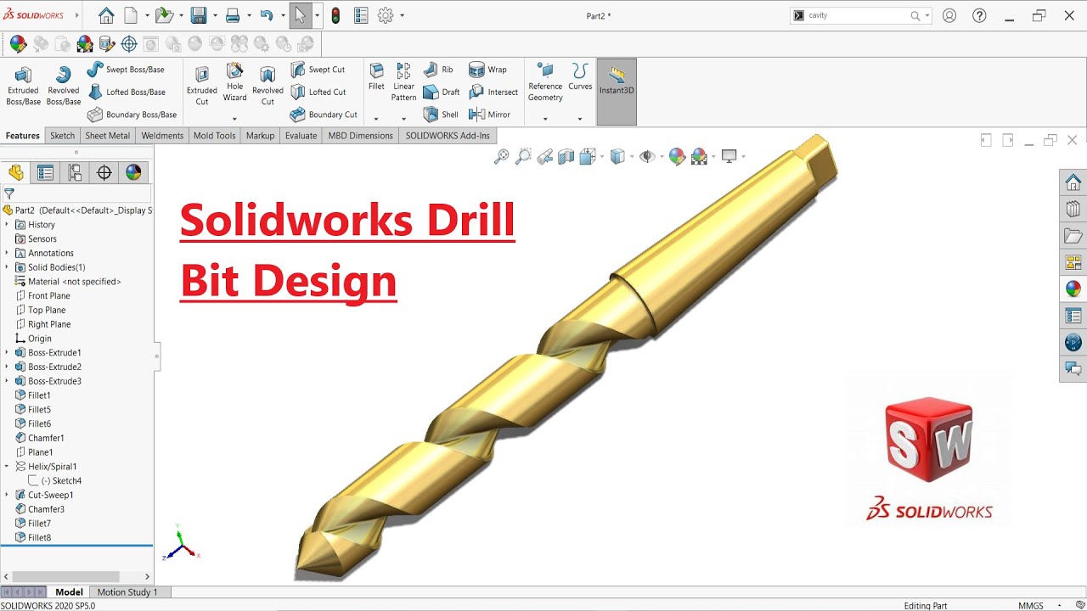Open the Evaluate tab
This screenshot has width=1087, height=611.
[x=301, y=136]
